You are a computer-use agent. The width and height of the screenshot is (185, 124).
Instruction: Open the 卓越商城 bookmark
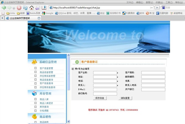pos(176,13)
